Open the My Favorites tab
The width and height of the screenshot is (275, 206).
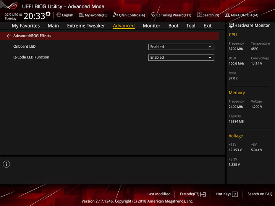tap(26, 26)
